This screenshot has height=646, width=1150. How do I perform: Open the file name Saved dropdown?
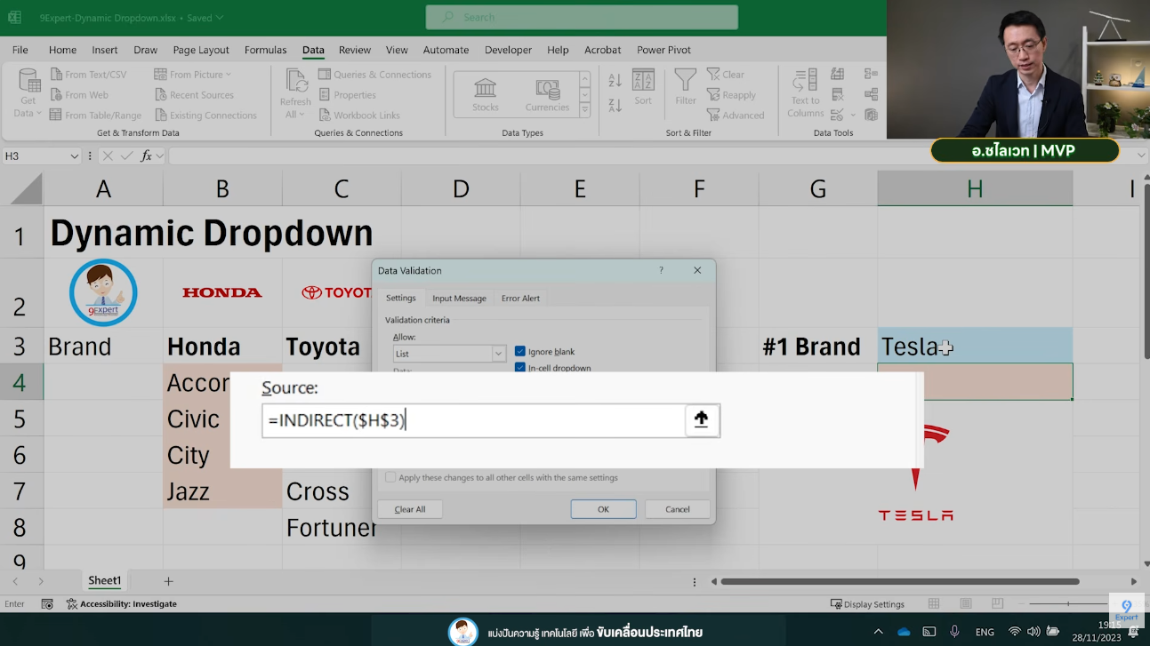pos(206,18)
